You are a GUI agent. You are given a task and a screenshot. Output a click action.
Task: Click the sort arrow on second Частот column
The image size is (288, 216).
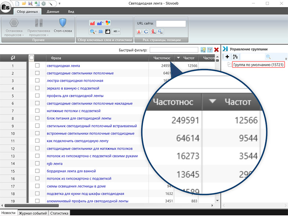[x=178, y=58]
